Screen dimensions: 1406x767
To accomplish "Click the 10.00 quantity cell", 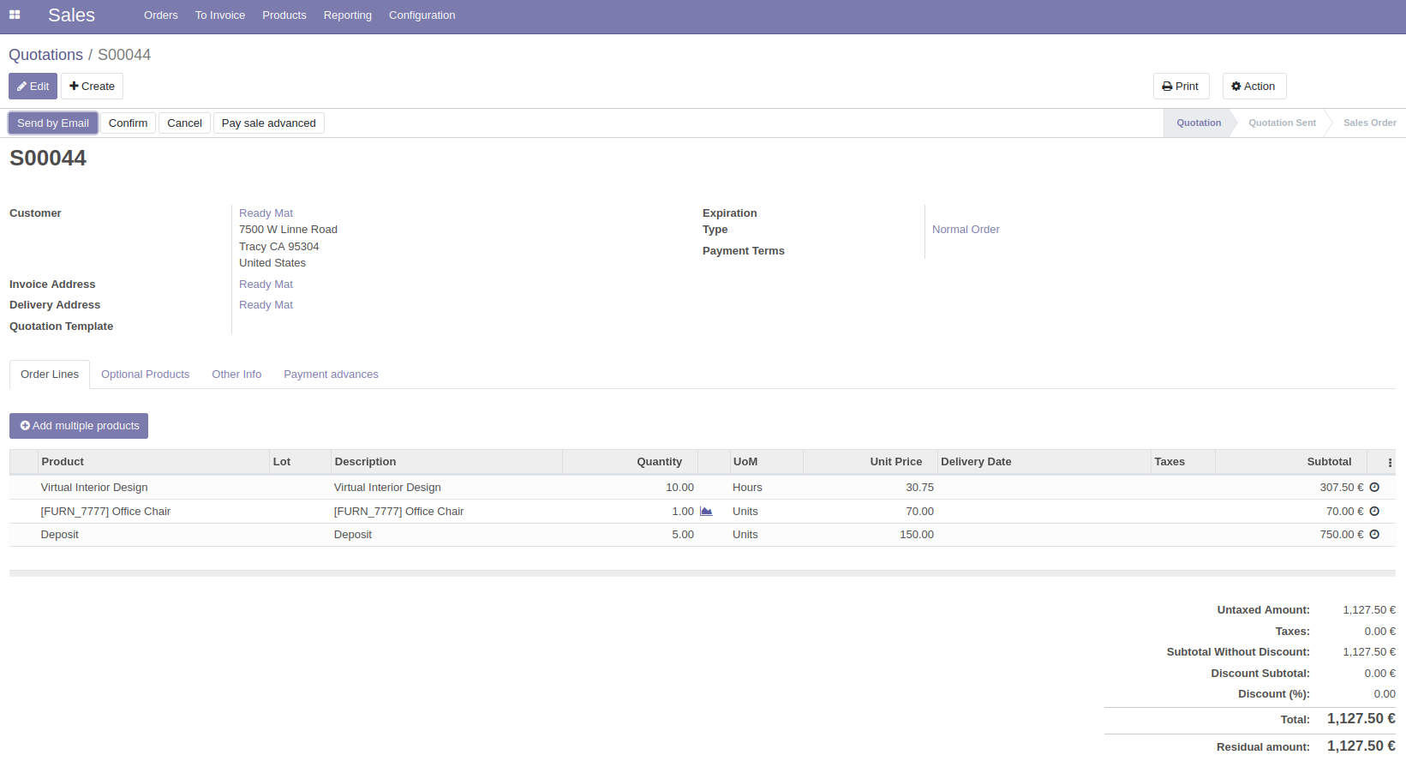I will coord(630,488).
